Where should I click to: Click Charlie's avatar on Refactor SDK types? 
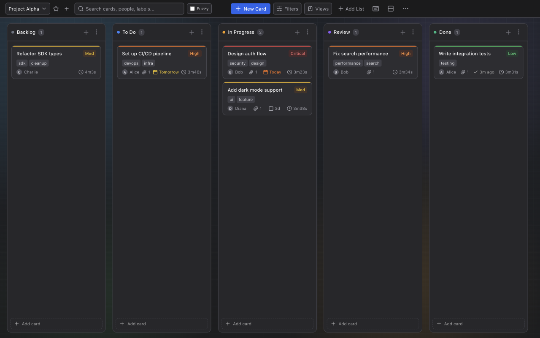(19, 72)
